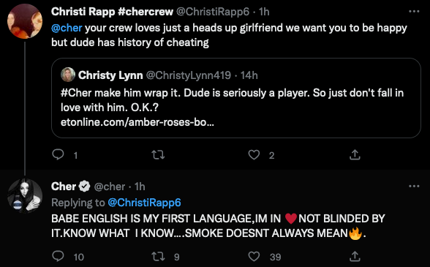
Task: Reply to Christi Rapp's tweet
Action: click(58, 155)
